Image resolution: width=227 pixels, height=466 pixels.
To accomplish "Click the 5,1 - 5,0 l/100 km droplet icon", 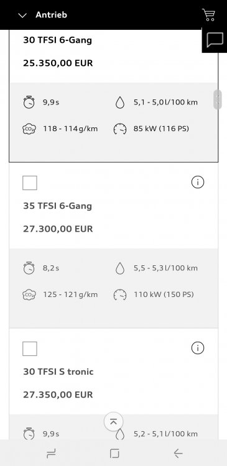I will pyautogui.click(x=120, y=103).
